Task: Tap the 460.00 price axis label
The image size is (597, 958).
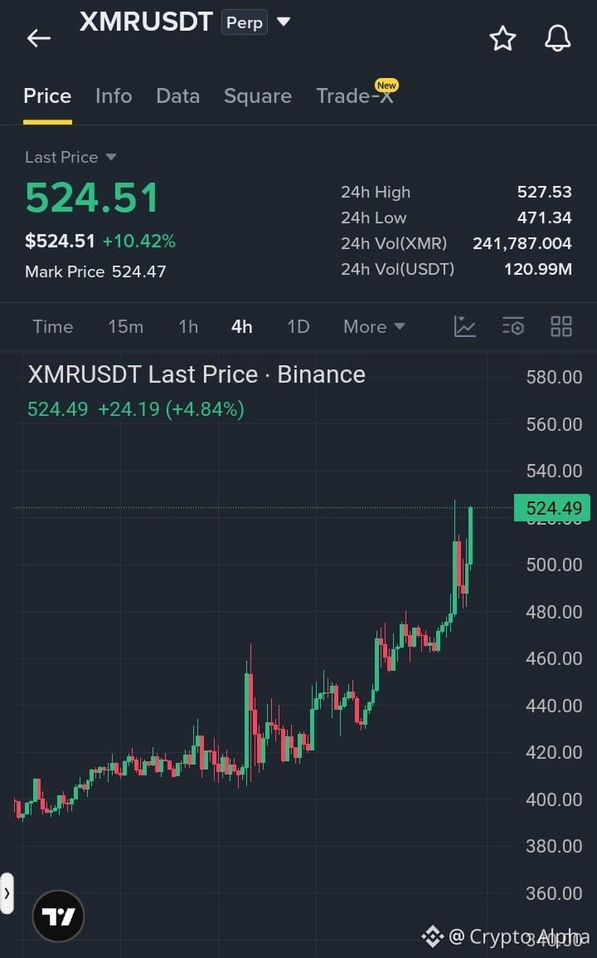Action: pos(554,658)
